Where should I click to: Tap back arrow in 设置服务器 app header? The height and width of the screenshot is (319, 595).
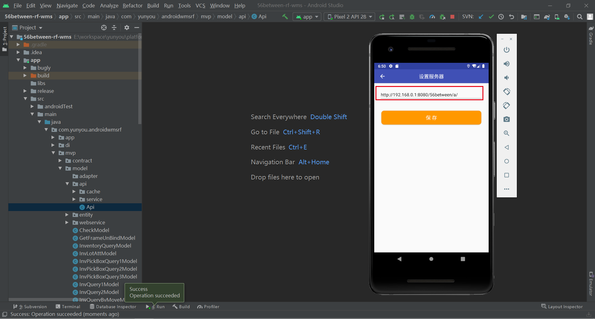pos(383,76)
